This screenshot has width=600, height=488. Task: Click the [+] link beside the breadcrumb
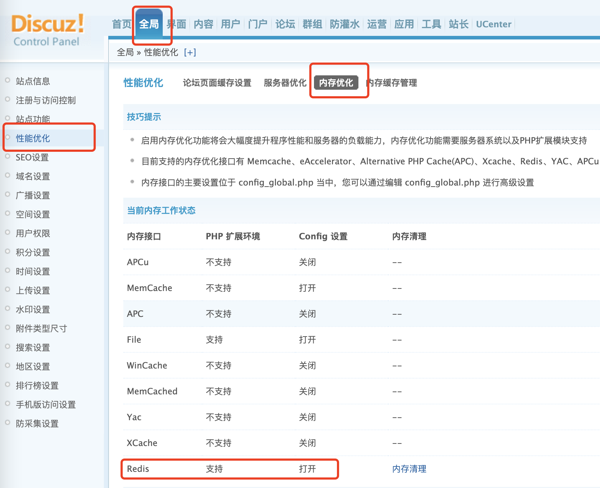tap(190, 52)
